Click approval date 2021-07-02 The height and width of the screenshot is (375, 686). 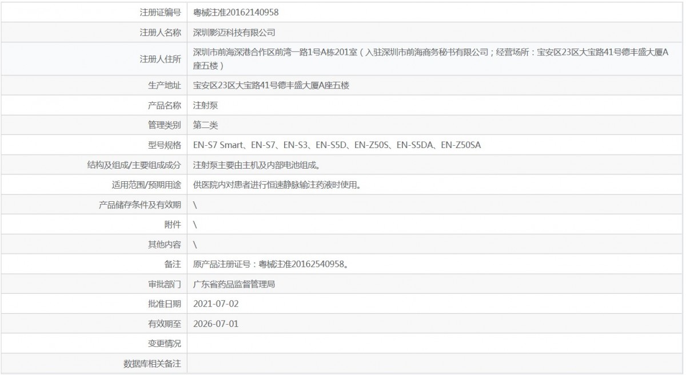coord(216,304)
